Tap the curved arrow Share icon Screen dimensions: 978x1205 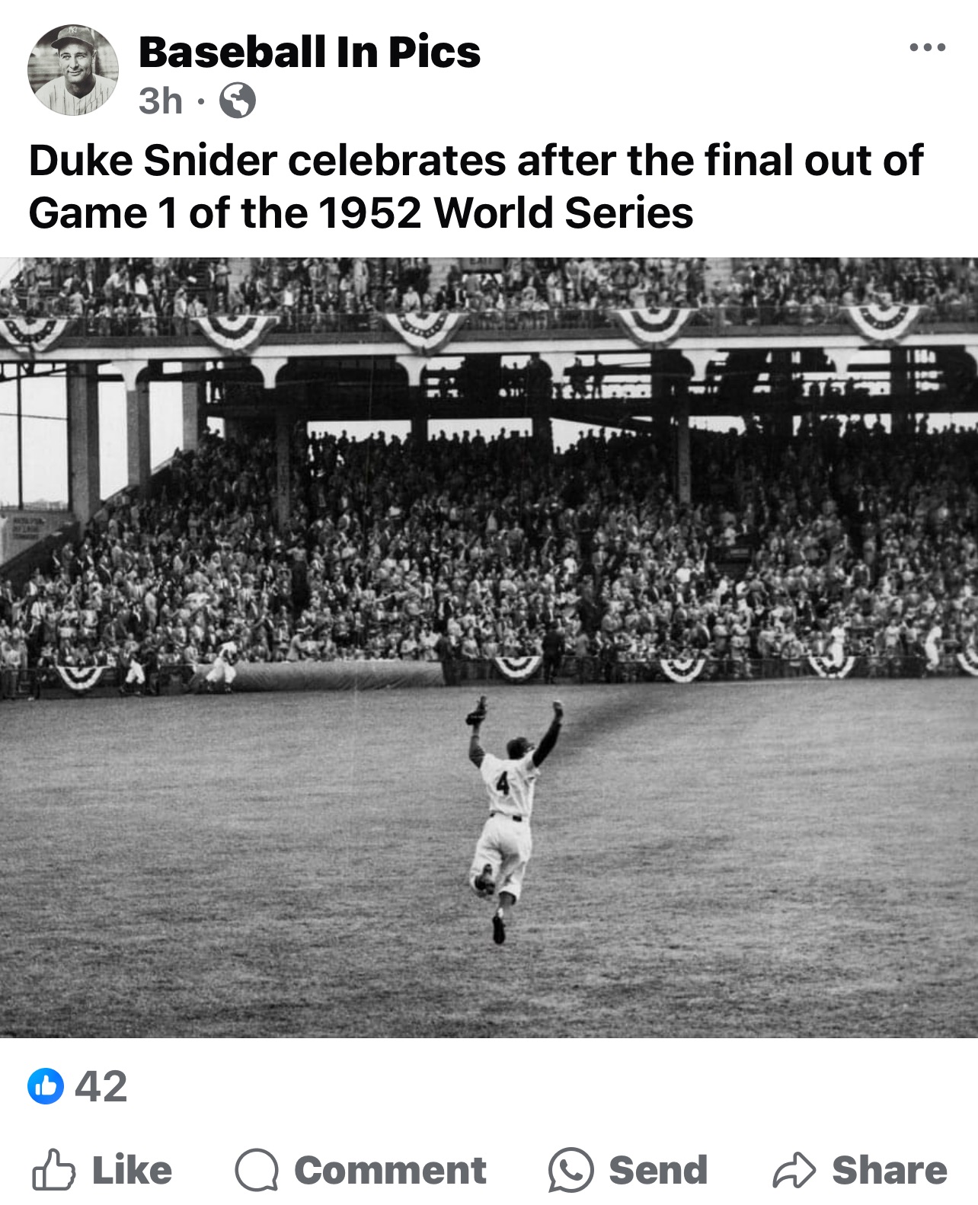click(x=794, y=1171)
